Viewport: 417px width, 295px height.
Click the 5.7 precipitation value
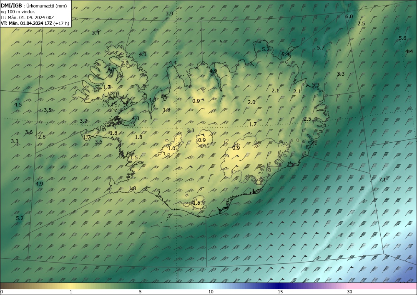(321, 48)
